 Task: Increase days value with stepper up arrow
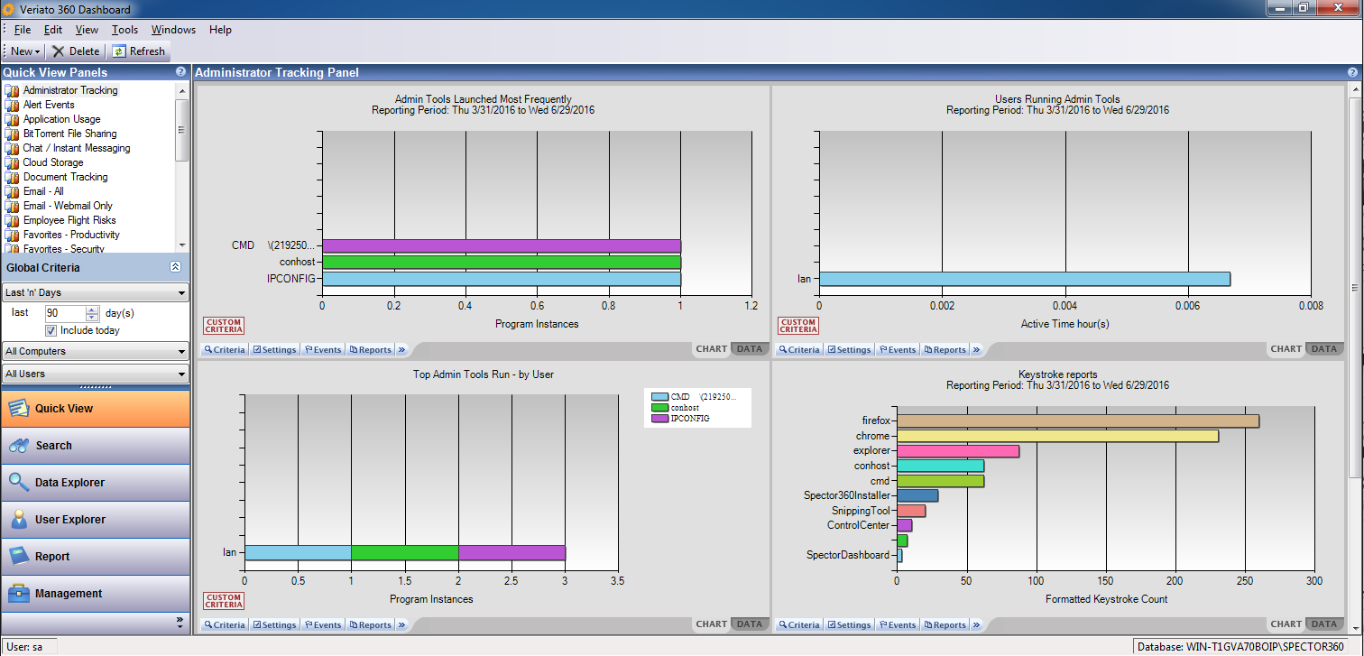pos(92,310)
